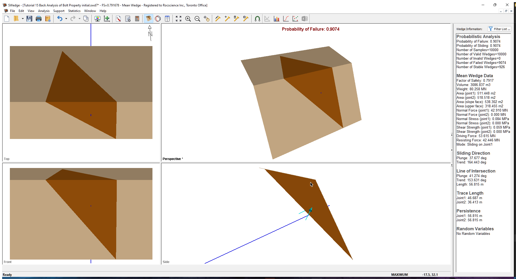Click 'No Random Variables' text
The width and height of the screenshot is (516, 279).
pos(473,233)
